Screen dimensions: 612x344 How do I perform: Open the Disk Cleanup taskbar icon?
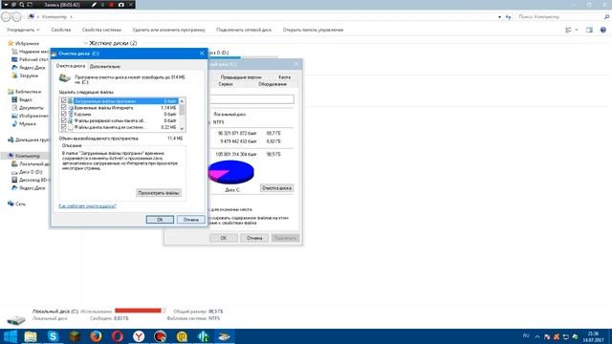[224, 336]
